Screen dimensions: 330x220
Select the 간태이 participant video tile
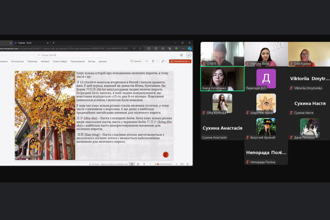[x=223, y=54]
